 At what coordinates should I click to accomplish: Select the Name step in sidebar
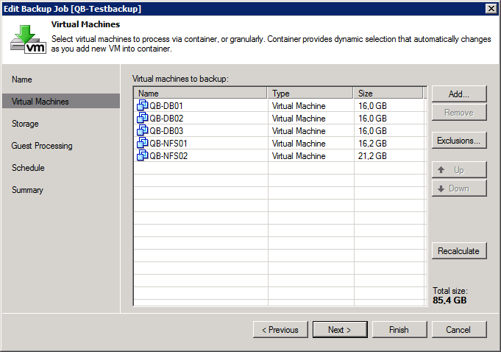click(x=22, y=80)
